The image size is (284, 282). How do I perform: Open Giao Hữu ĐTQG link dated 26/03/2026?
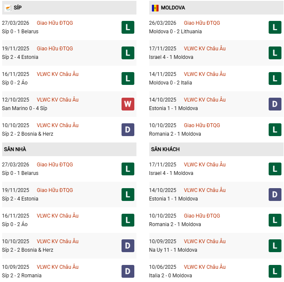tap(202, 23)
